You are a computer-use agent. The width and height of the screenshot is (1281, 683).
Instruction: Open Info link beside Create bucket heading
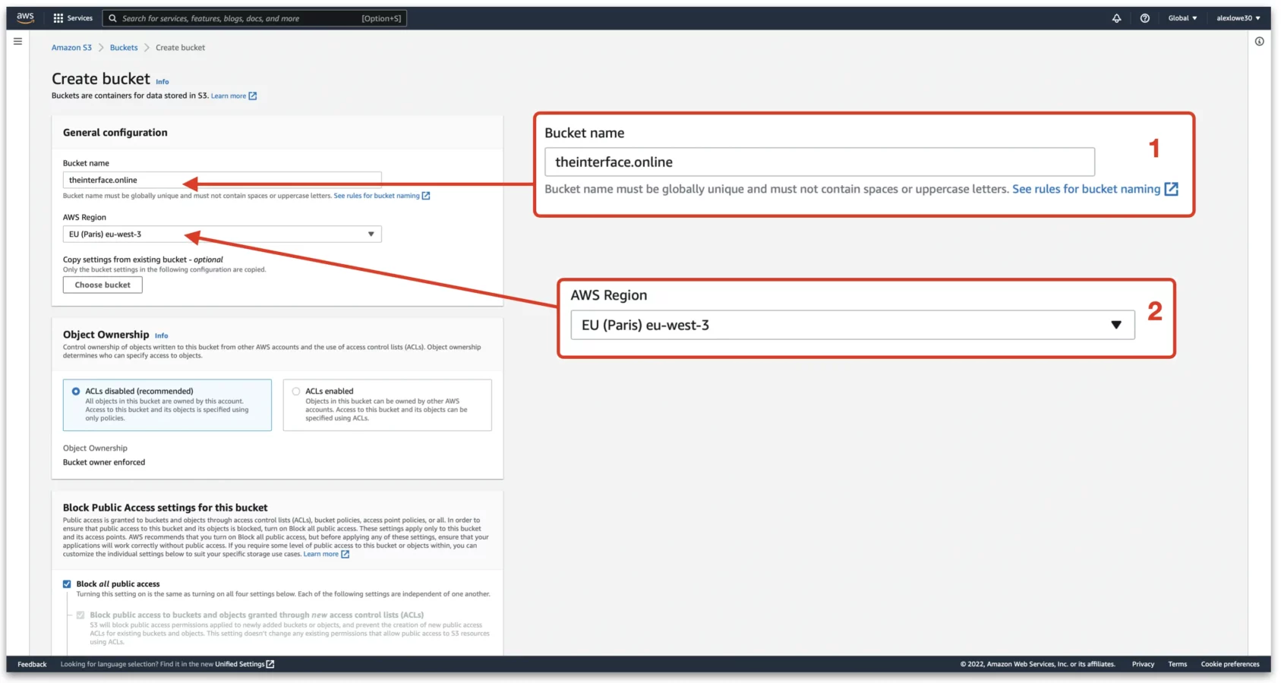[162, 82]
